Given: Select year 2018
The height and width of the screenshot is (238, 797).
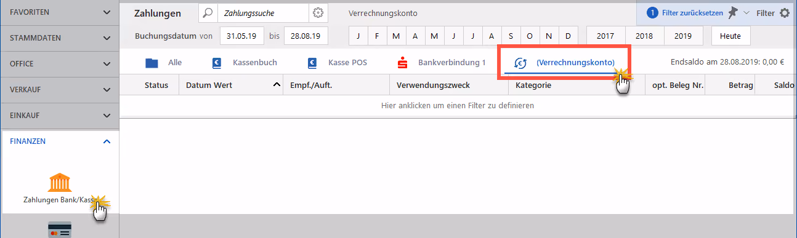Looking at the screenshot, I should [644, 36].
